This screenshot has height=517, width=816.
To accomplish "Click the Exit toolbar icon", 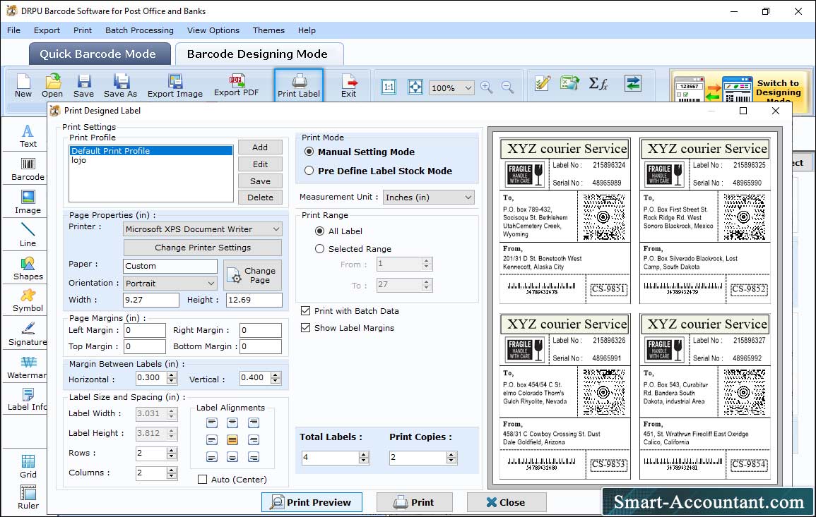I will [x=349, y=86].
